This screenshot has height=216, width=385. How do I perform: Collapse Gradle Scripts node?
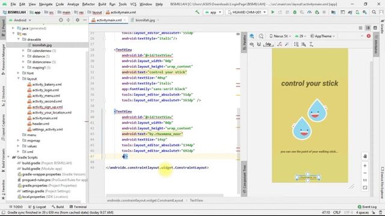8,157
